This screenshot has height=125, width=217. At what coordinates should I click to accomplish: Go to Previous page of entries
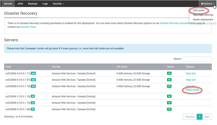(190, 117)
